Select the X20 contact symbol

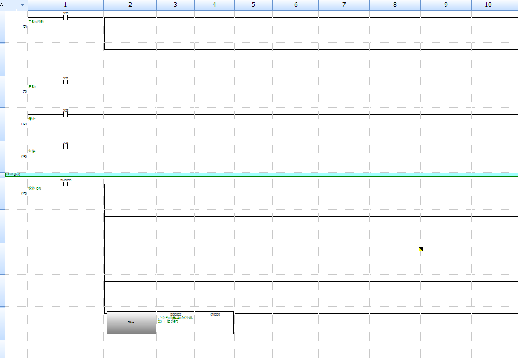(x=66, y=16)
